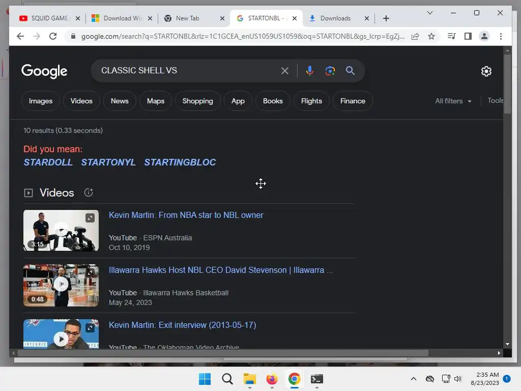
Task: Play the 0:48 Illawarra Hawks thumbnail
Action: click(61, 285)
